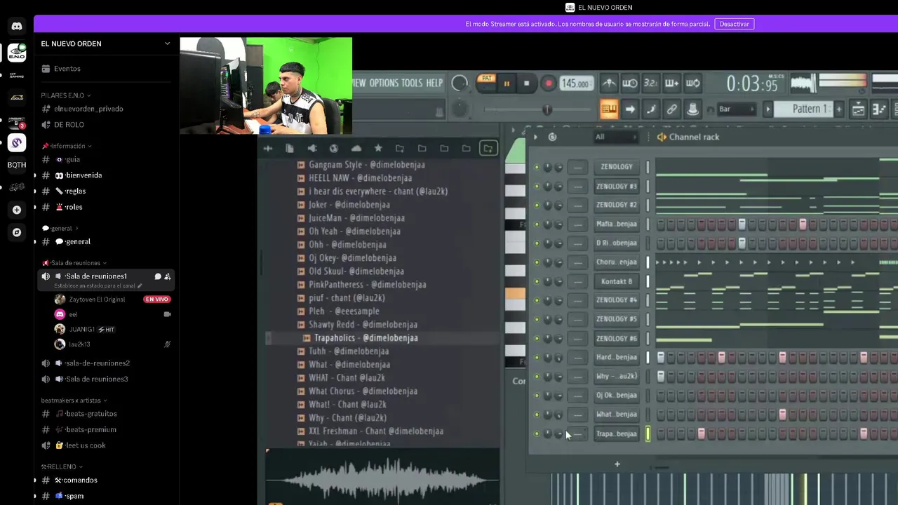The image size is (898, 505).
Task: Mute the Trapa..benjaa channel
Action: (x=537, y=433)
